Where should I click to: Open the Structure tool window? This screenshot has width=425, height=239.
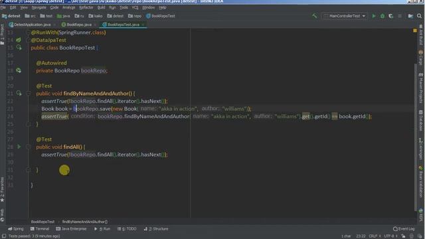point(156,229)
